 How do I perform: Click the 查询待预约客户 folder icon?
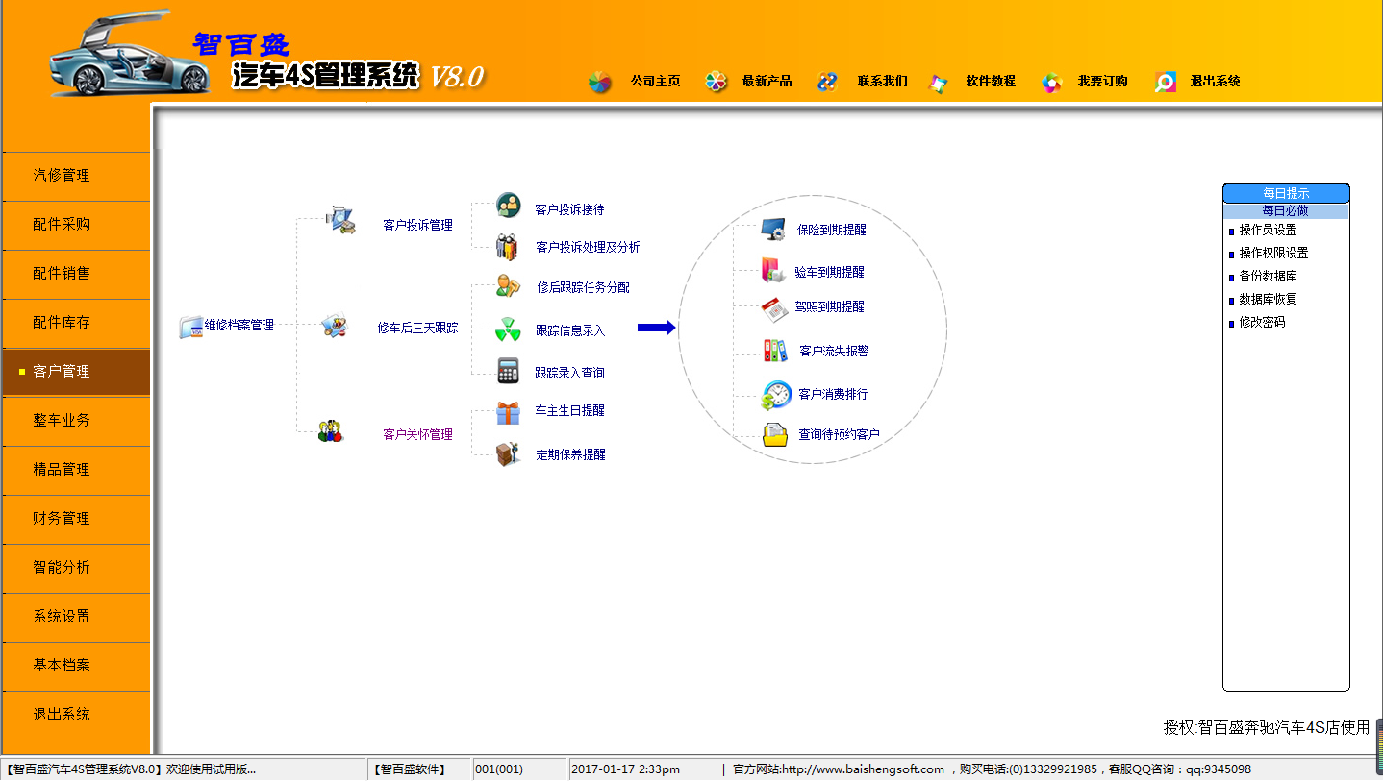tap(775, 435)
